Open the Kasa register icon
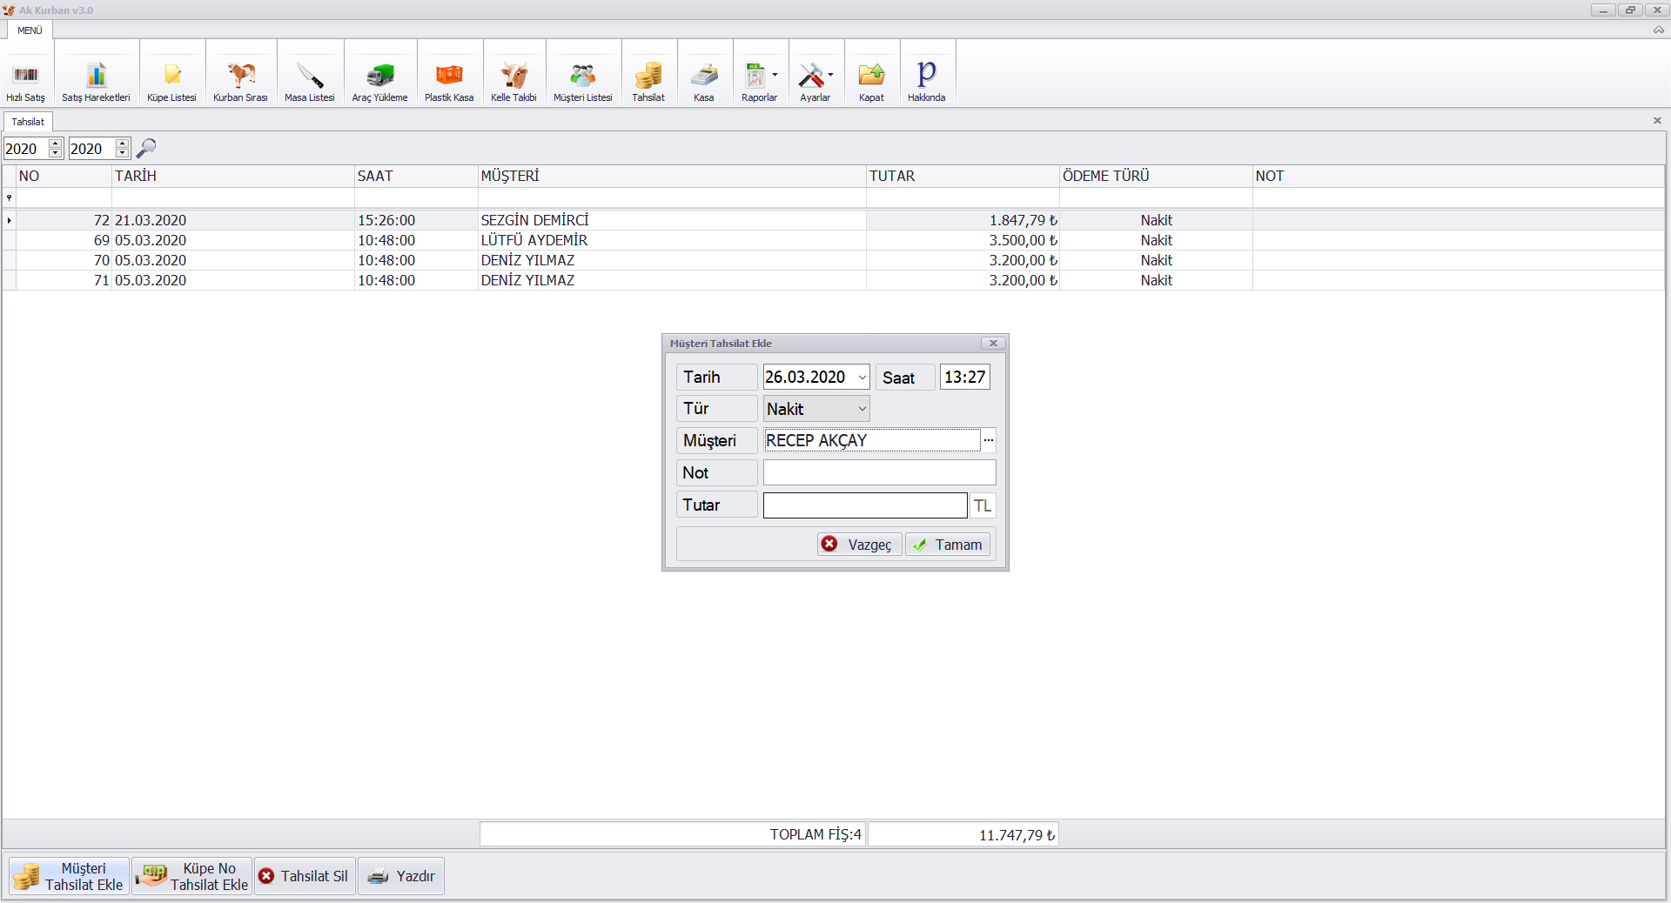 point(703,76)
